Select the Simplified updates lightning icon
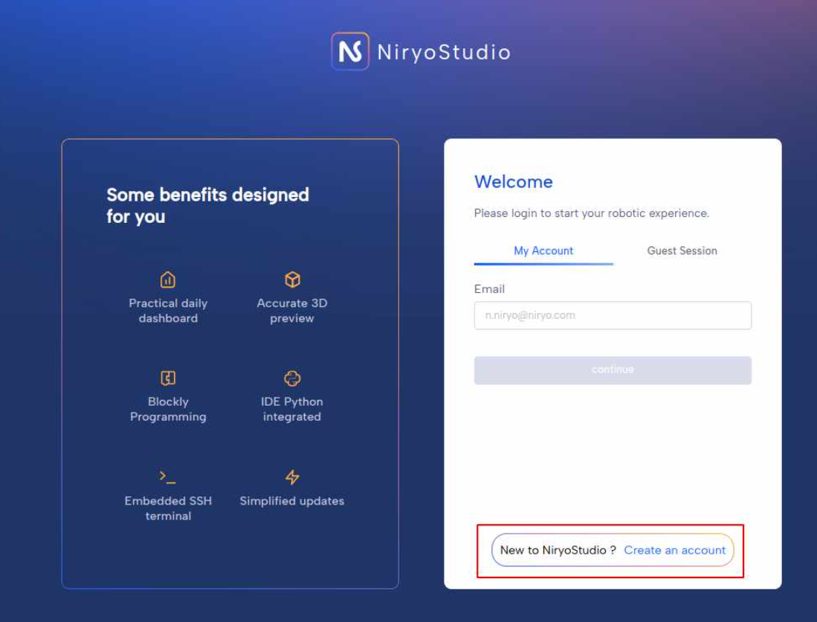 [292, 477]
